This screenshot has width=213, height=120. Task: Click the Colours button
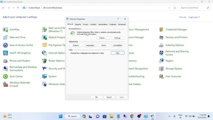click(x=76, y=45)
